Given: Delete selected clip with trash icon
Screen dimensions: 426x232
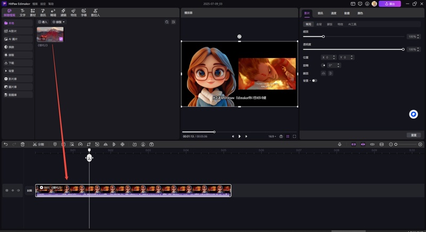Looking at the screenshot, I should click(22, 144).
